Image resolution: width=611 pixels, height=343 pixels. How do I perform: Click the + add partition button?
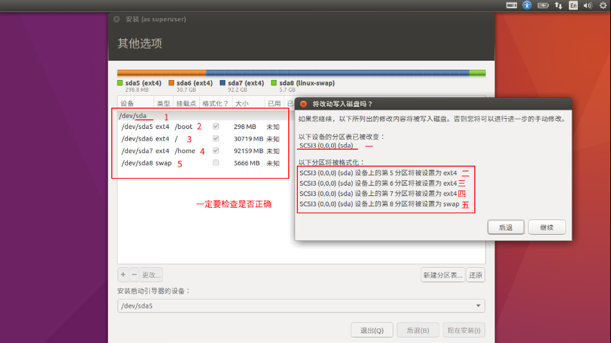pos(123,275)
